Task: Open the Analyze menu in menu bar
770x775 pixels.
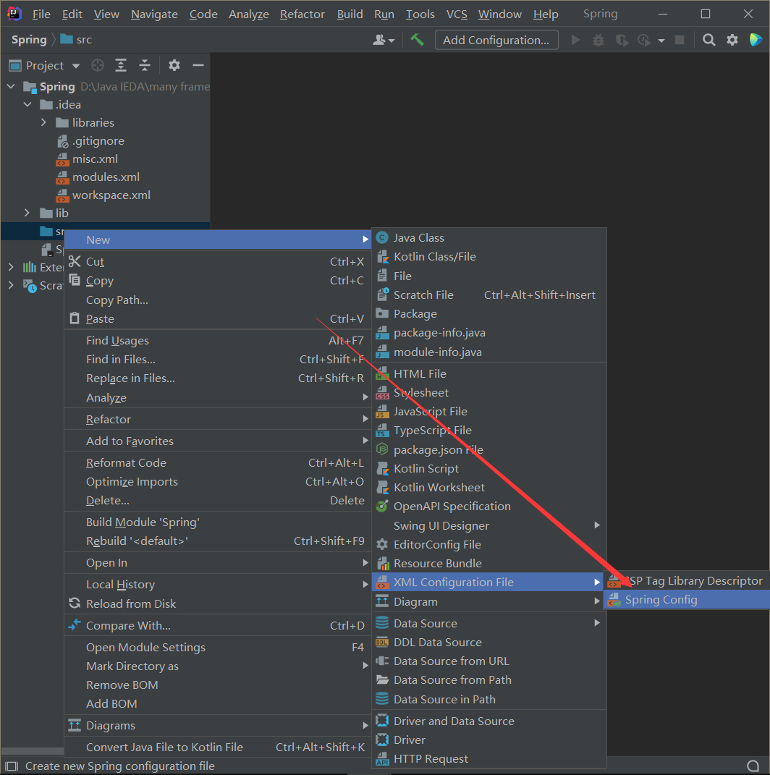Action: 249,14
